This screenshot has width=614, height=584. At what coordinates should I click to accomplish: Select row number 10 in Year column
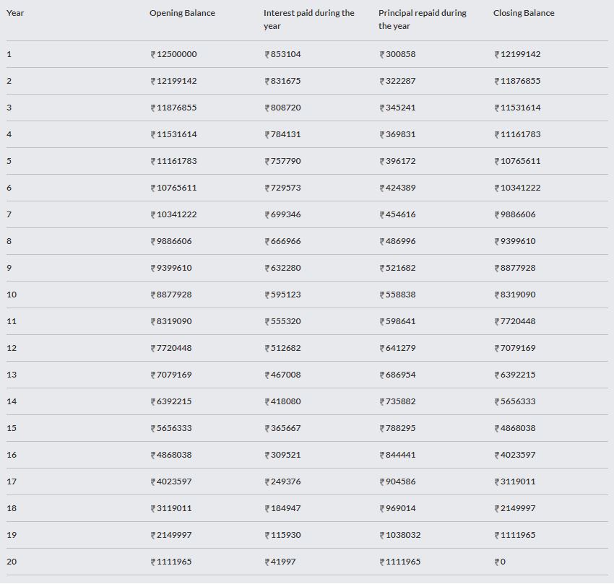tap(12, 295)
